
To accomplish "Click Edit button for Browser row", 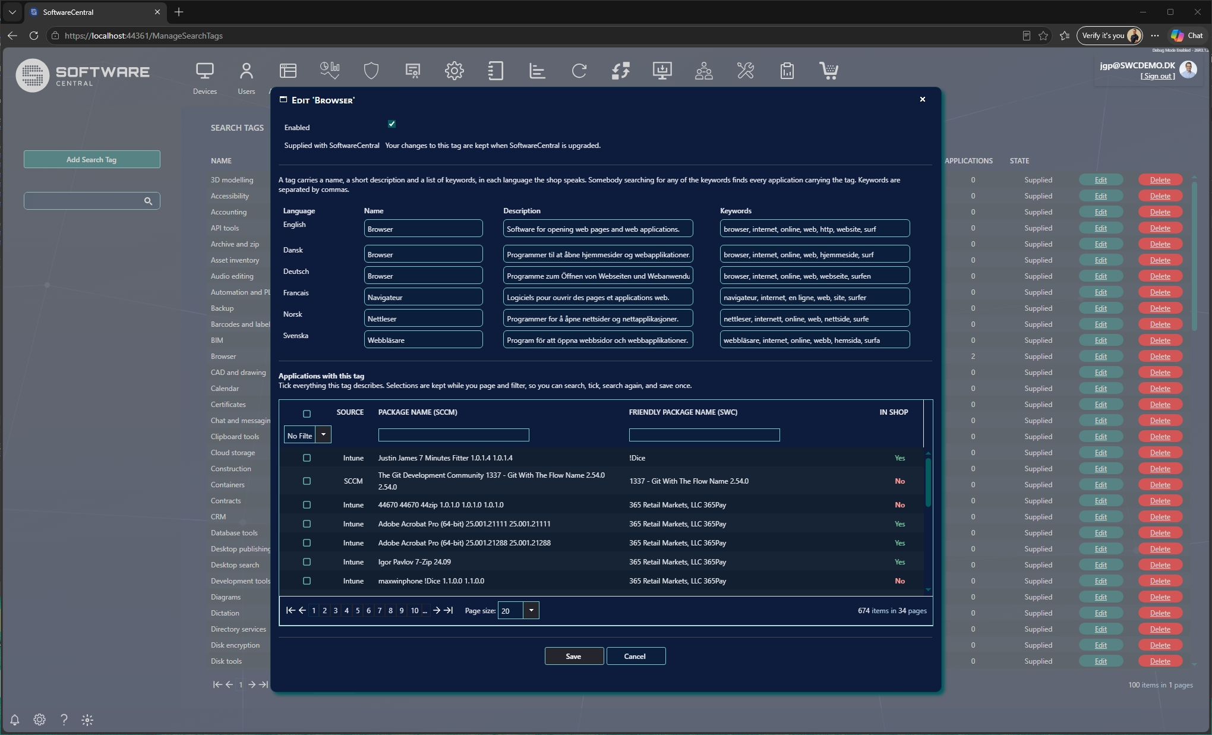I will click(1101, 356).
